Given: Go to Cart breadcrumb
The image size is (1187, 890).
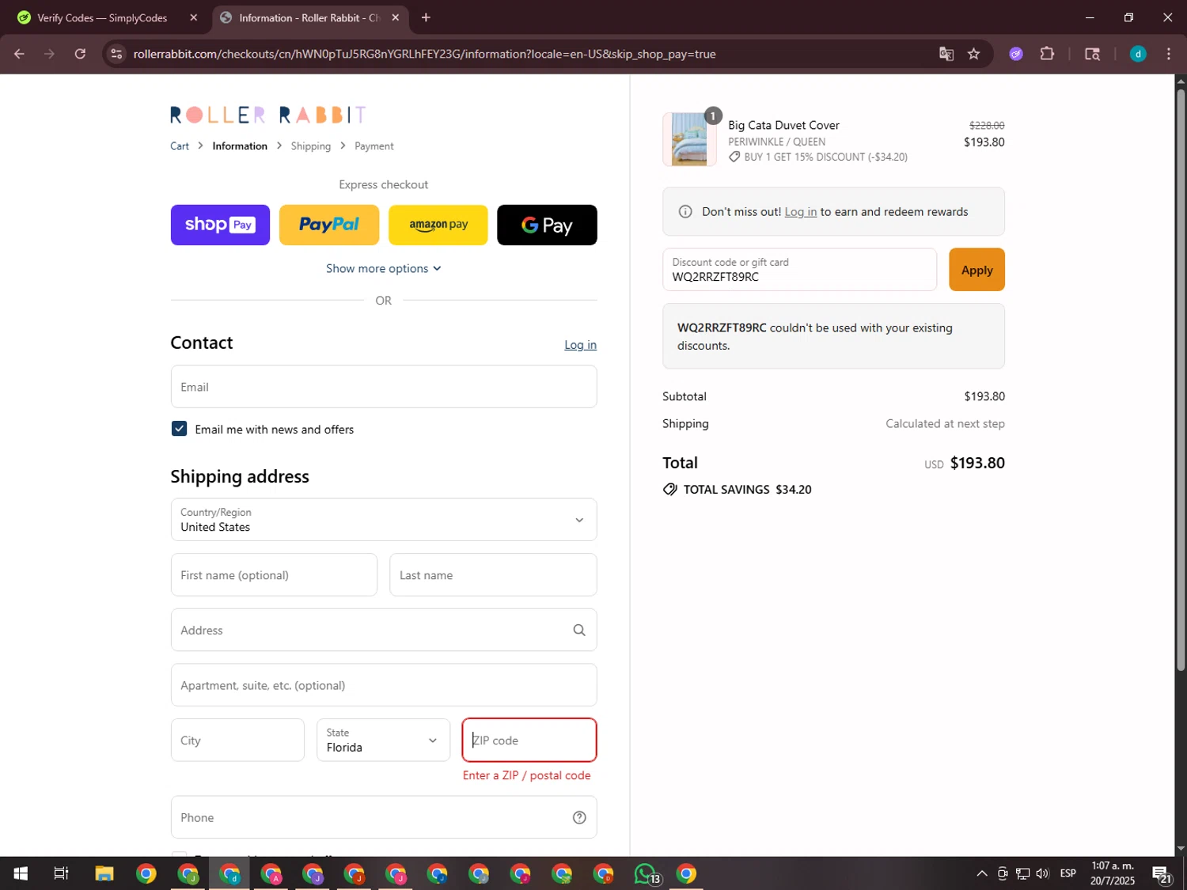Looking at the screenshot, I should pyautogui.click(x=180, y=146).
